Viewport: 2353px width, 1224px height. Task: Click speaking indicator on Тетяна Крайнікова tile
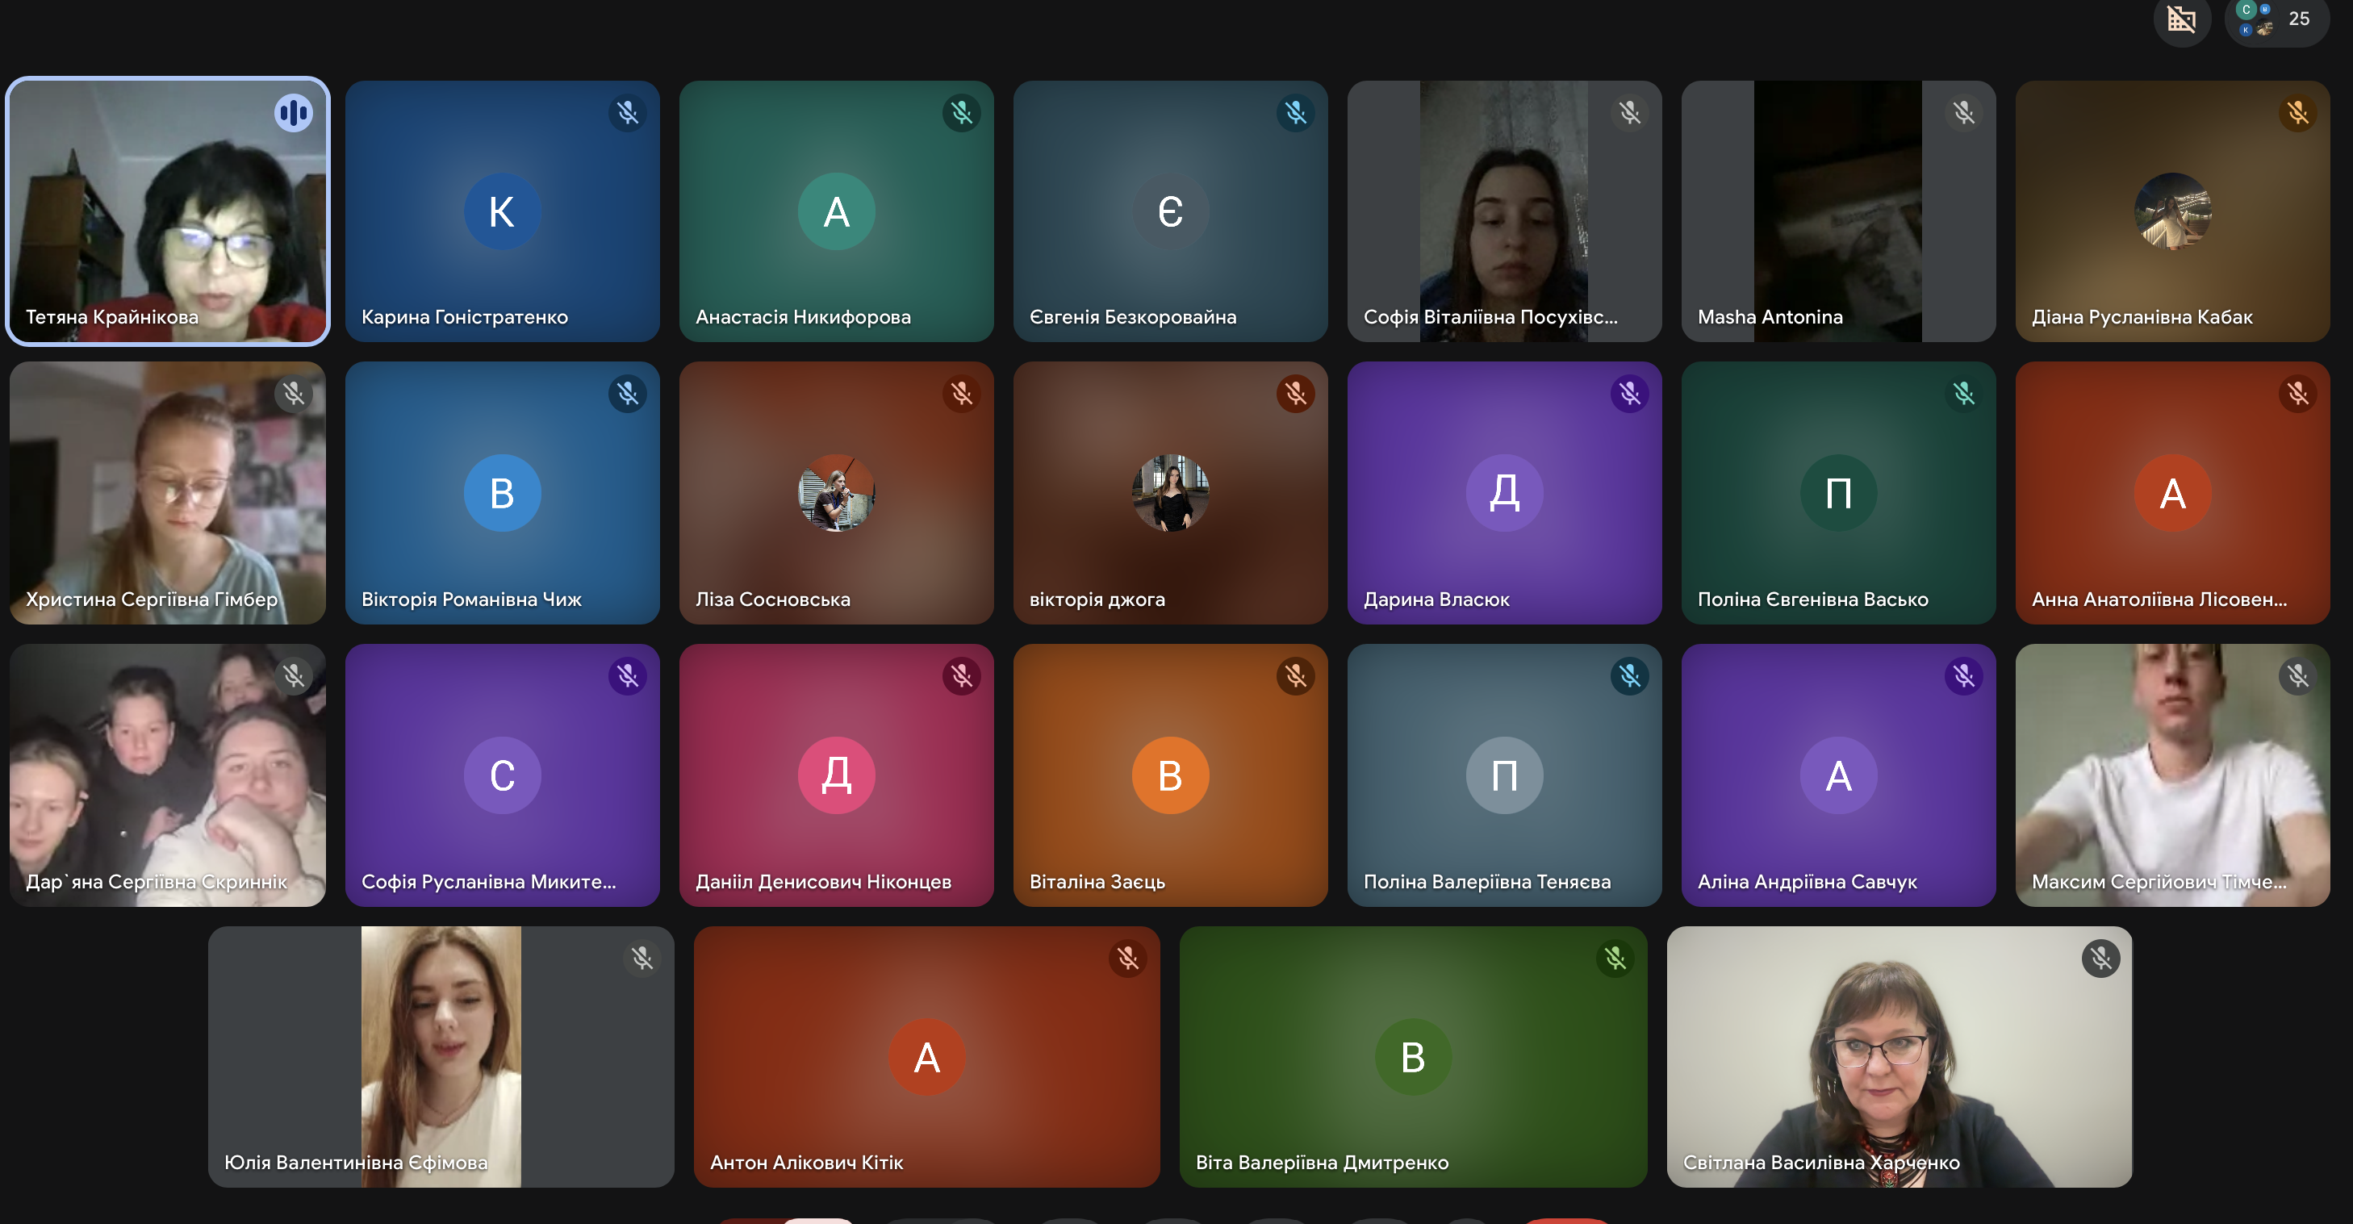293,113
